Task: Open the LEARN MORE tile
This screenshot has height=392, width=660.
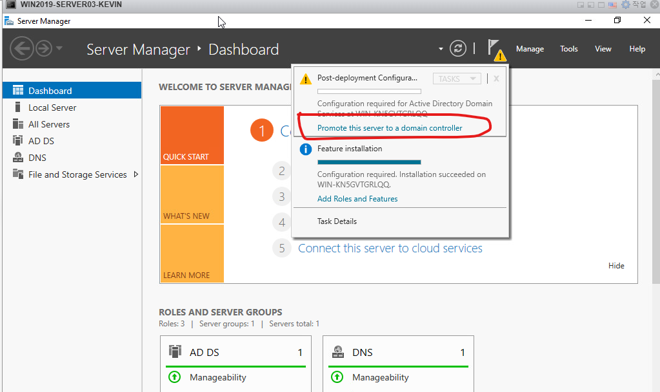Action: (x=192, y=254)
